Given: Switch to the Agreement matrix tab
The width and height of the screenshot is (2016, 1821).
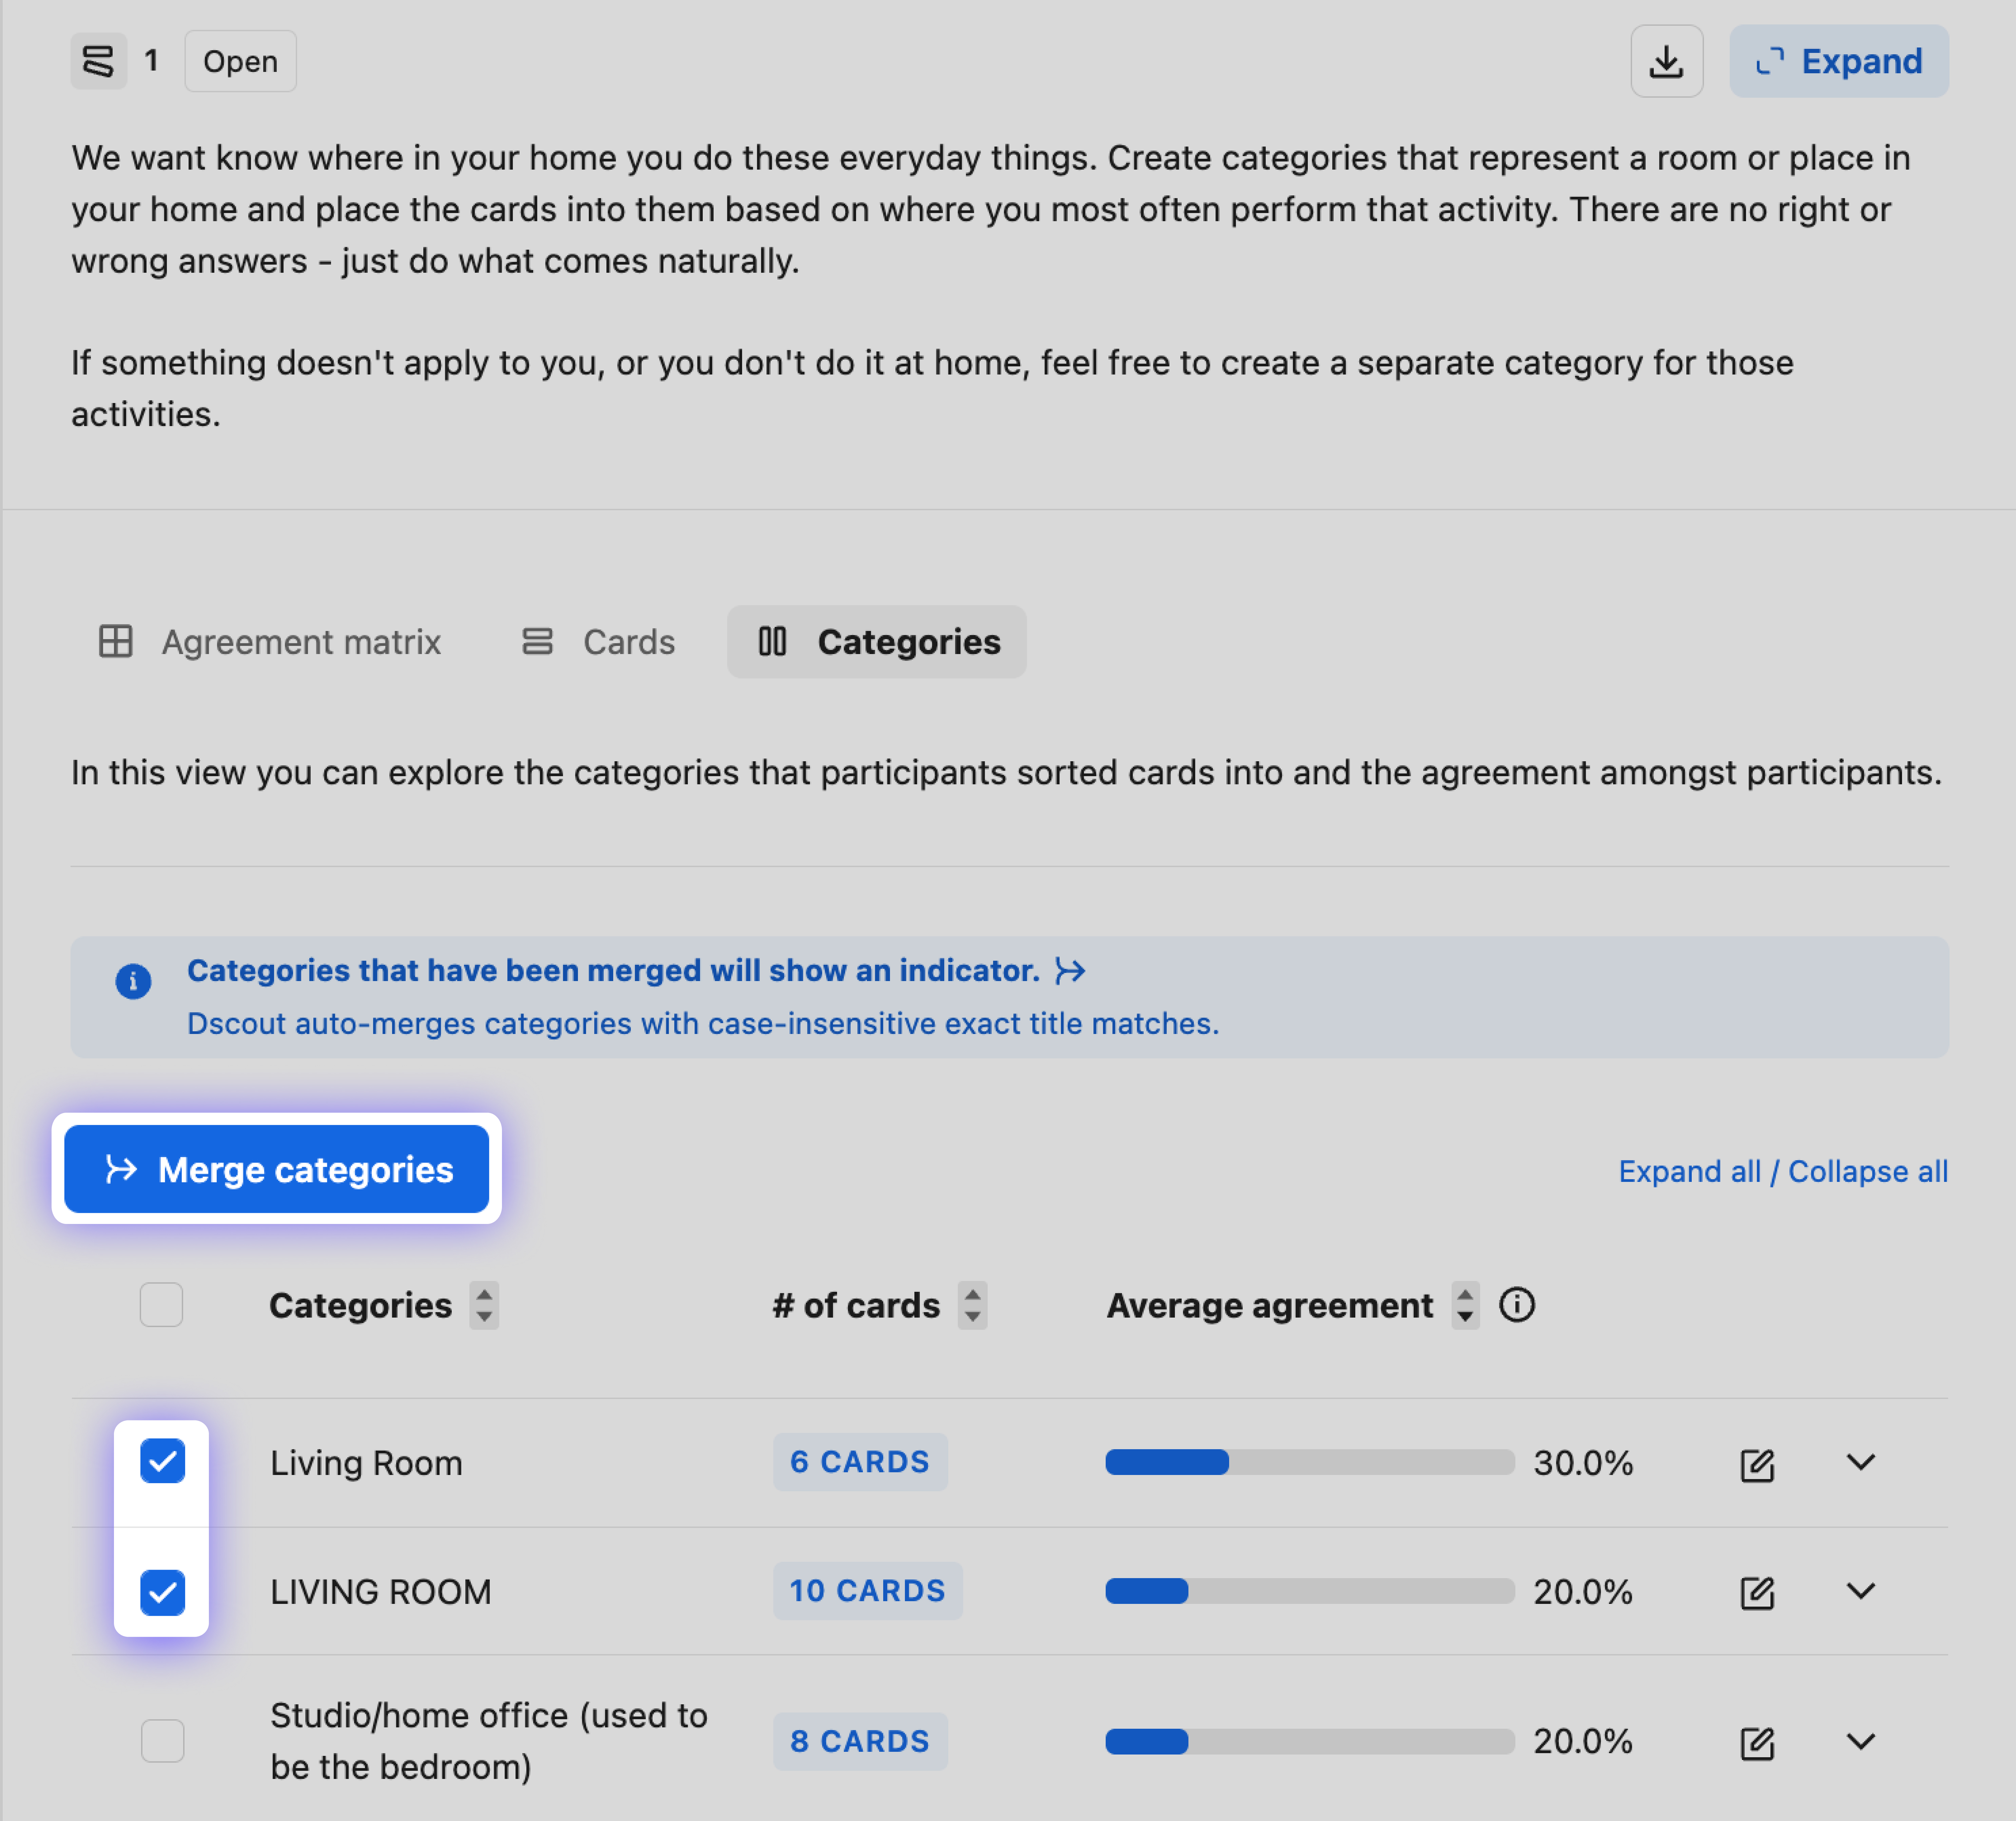Looking at the screenshot, I should [270, 642].
